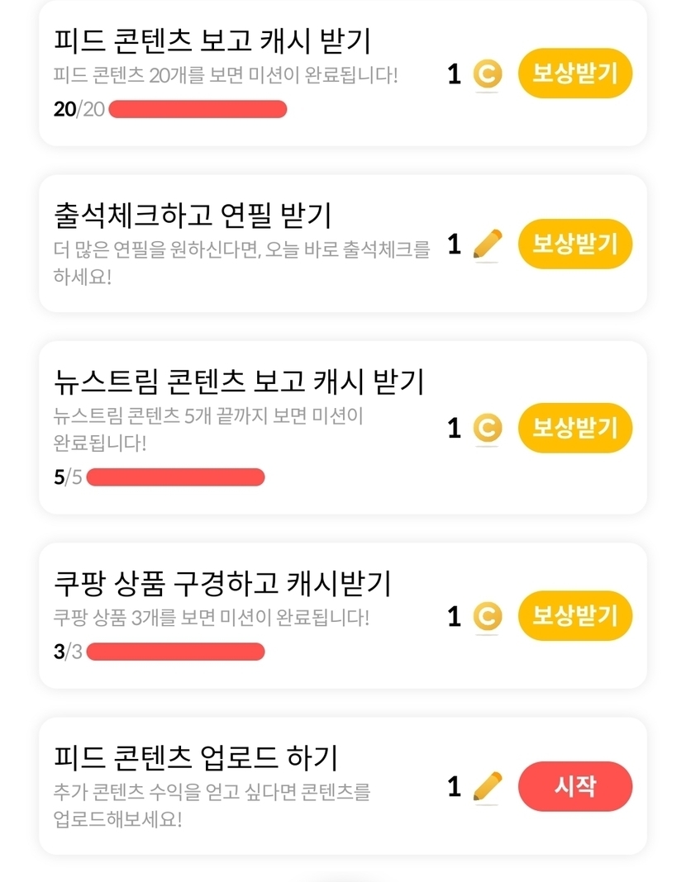This screenshot has width=686, height=882.
Task: Tap the coin icon for the feed content mission
Action: pyautogui.click(x=487, y=75)
